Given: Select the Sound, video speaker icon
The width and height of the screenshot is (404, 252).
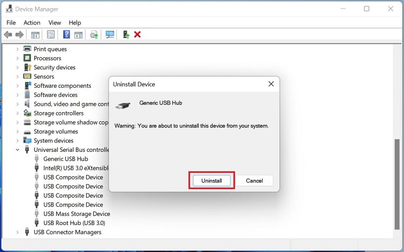Looking at the screenshot, I should coord(27,104).
